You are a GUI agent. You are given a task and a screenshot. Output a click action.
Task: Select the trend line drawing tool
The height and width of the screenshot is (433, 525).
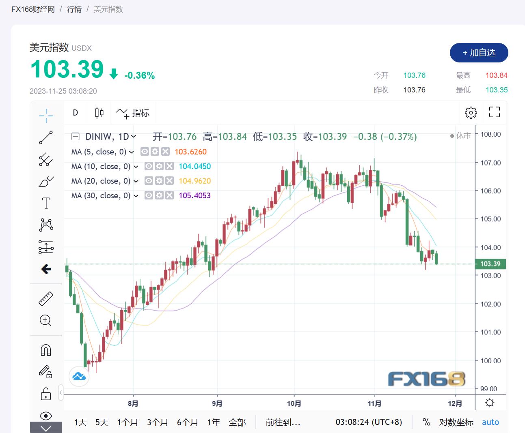[46, 137]
